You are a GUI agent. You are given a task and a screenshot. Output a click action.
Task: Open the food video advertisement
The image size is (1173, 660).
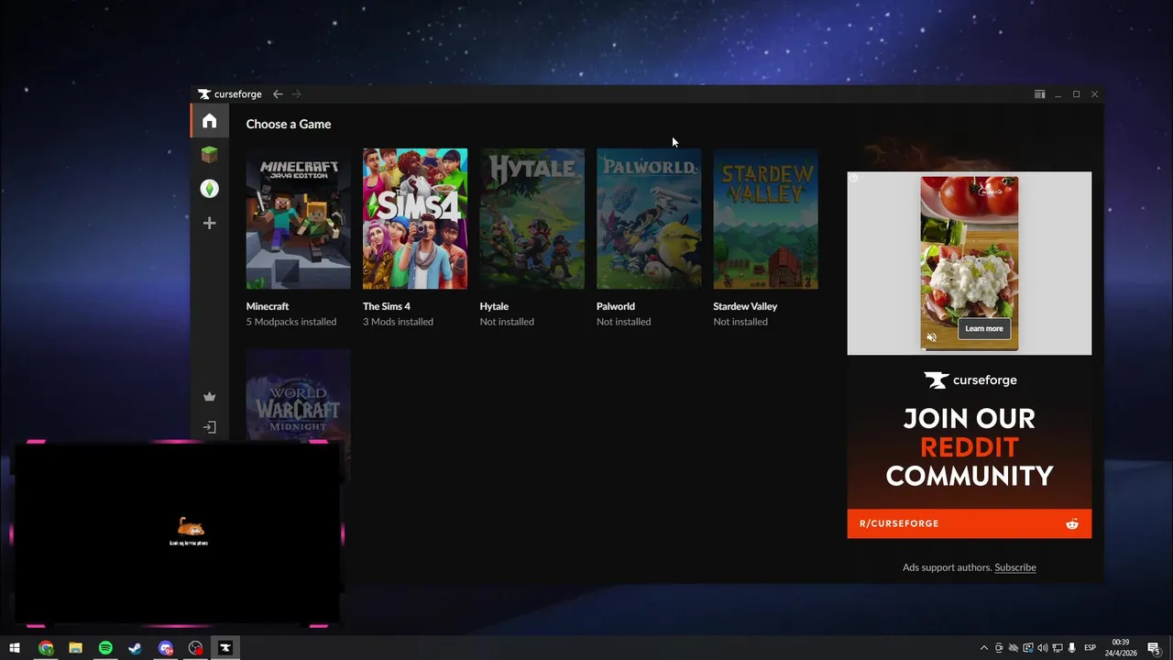click(970, 263)
